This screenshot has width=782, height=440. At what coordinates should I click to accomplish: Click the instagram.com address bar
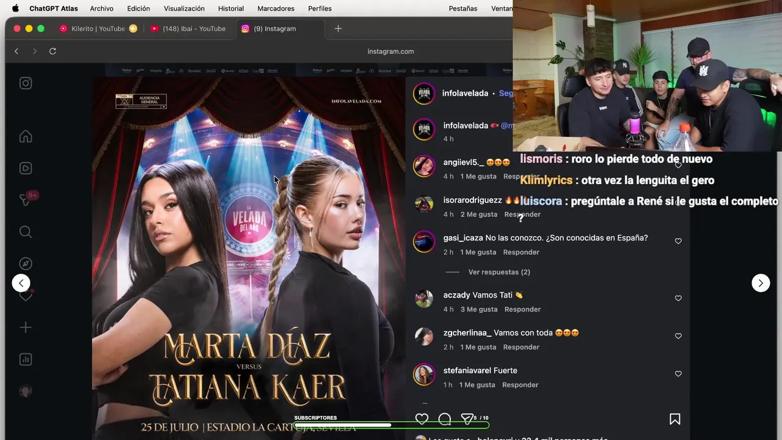(390, 51)
